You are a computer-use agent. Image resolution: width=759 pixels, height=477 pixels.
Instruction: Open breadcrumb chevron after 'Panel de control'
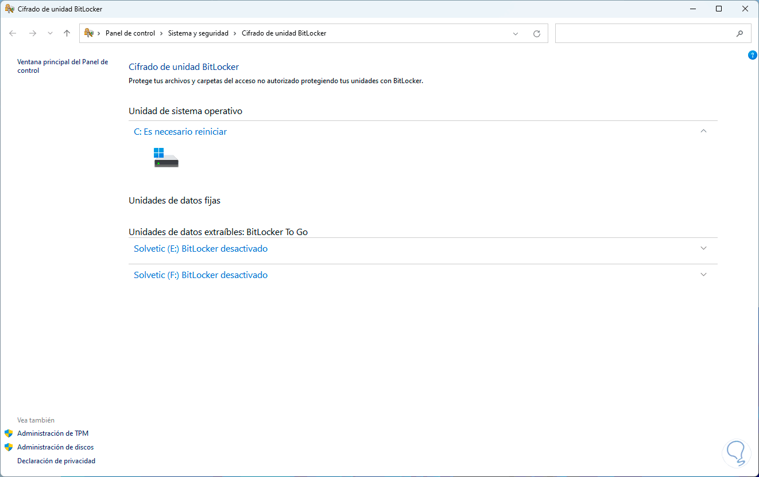pyautogui.click(x=162, y=33)
